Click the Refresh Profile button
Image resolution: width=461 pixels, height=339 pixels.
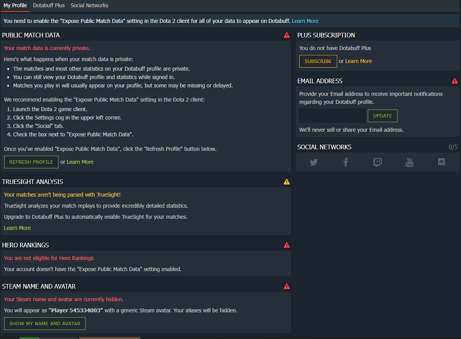31,162
